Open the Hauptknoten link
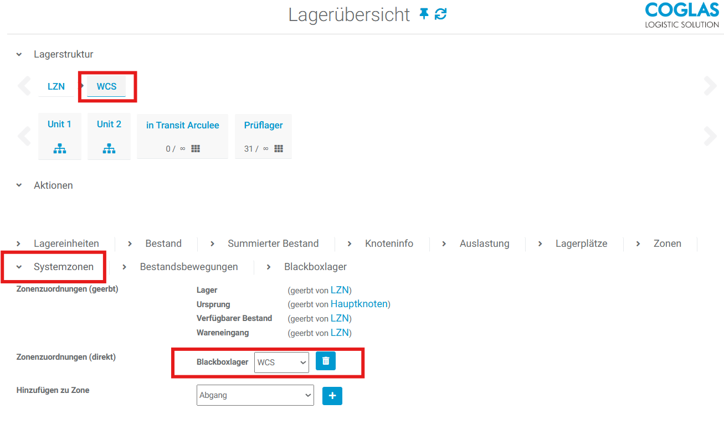This screenshot has width=724, height=435. [x=360, y=304]
